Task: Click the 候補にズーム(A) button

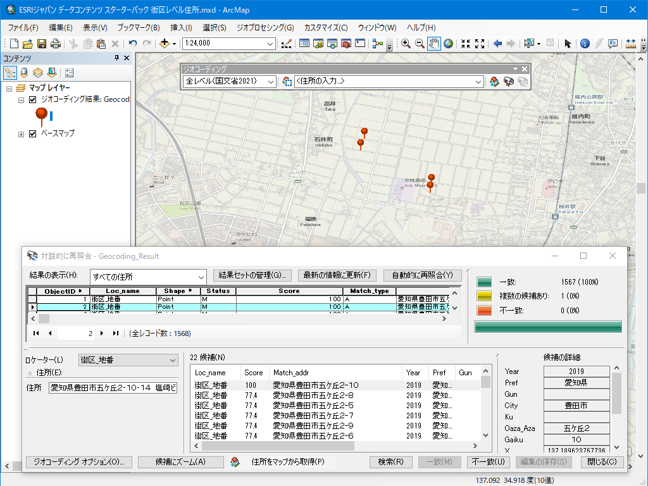Action: 180,461
